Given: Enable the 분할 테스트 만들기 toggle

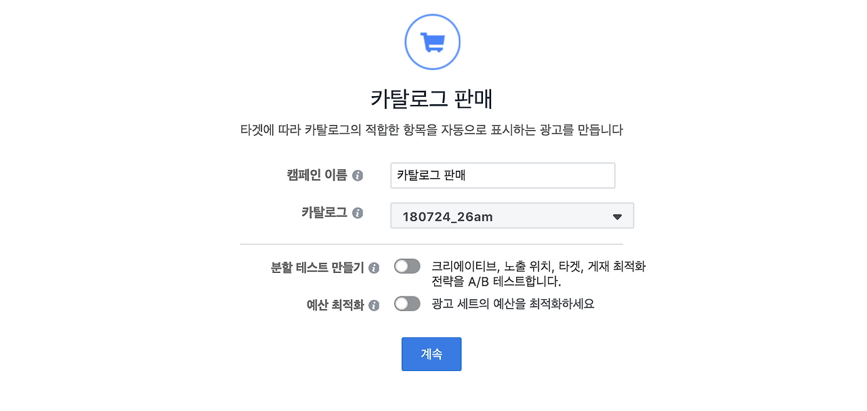Looking at the screenshot, I should click(x=407, y=266).
